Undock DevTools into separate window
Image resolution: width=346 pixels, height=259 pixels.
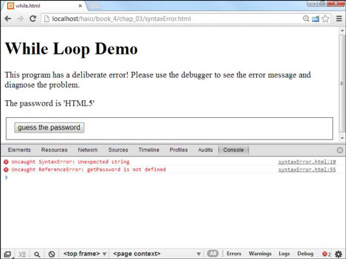tap(8, 254)
